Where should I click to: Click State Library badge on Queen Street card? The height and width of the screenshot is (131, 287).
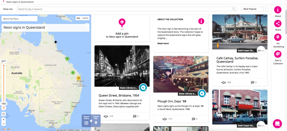[143, 88]
